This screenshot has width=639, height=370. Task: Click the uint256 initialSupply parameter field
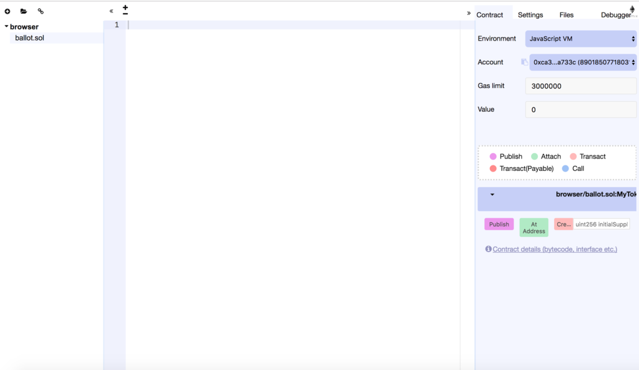click(x=601, y=224)
